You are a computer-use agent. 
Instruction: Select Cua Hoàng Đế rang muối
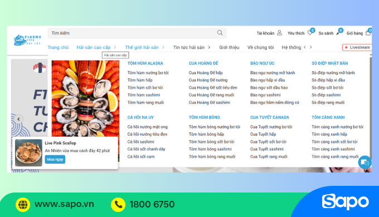211,95
